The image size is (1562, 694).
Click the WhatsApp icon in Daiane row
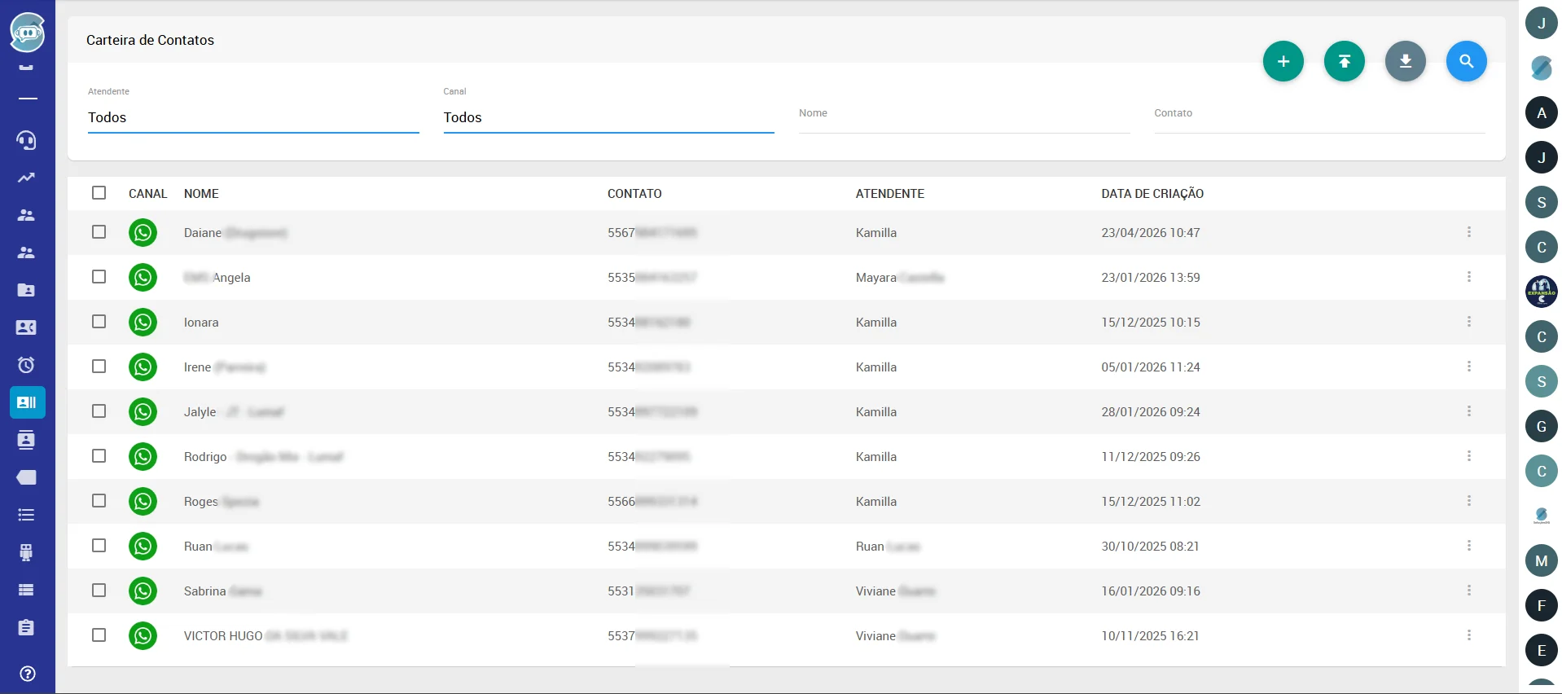[143, 233]
